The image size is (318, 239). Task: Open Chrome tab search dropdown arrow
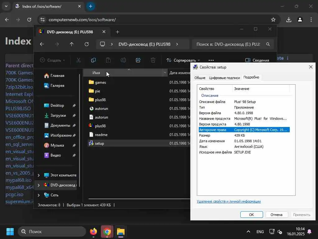(6, 6)
